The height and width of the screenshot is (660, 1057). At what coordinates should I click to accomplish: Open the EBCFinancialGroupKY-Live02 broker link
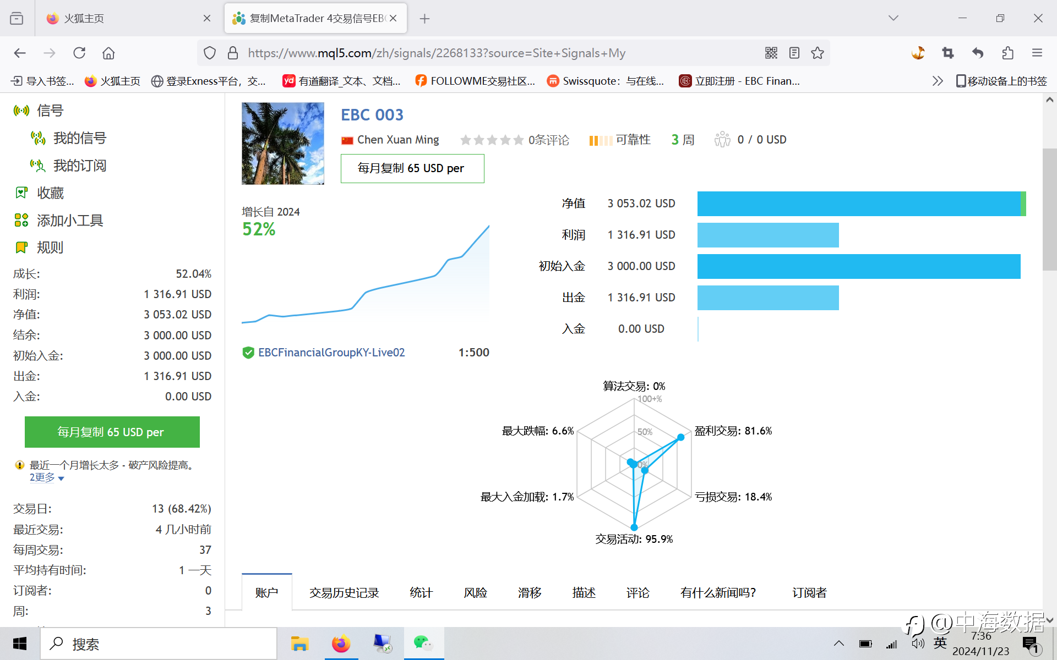[x=331, y=353]
